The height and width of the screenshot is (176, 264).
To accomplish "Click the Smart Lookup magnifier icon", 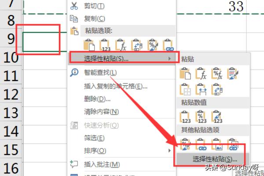I will point(74,73).
